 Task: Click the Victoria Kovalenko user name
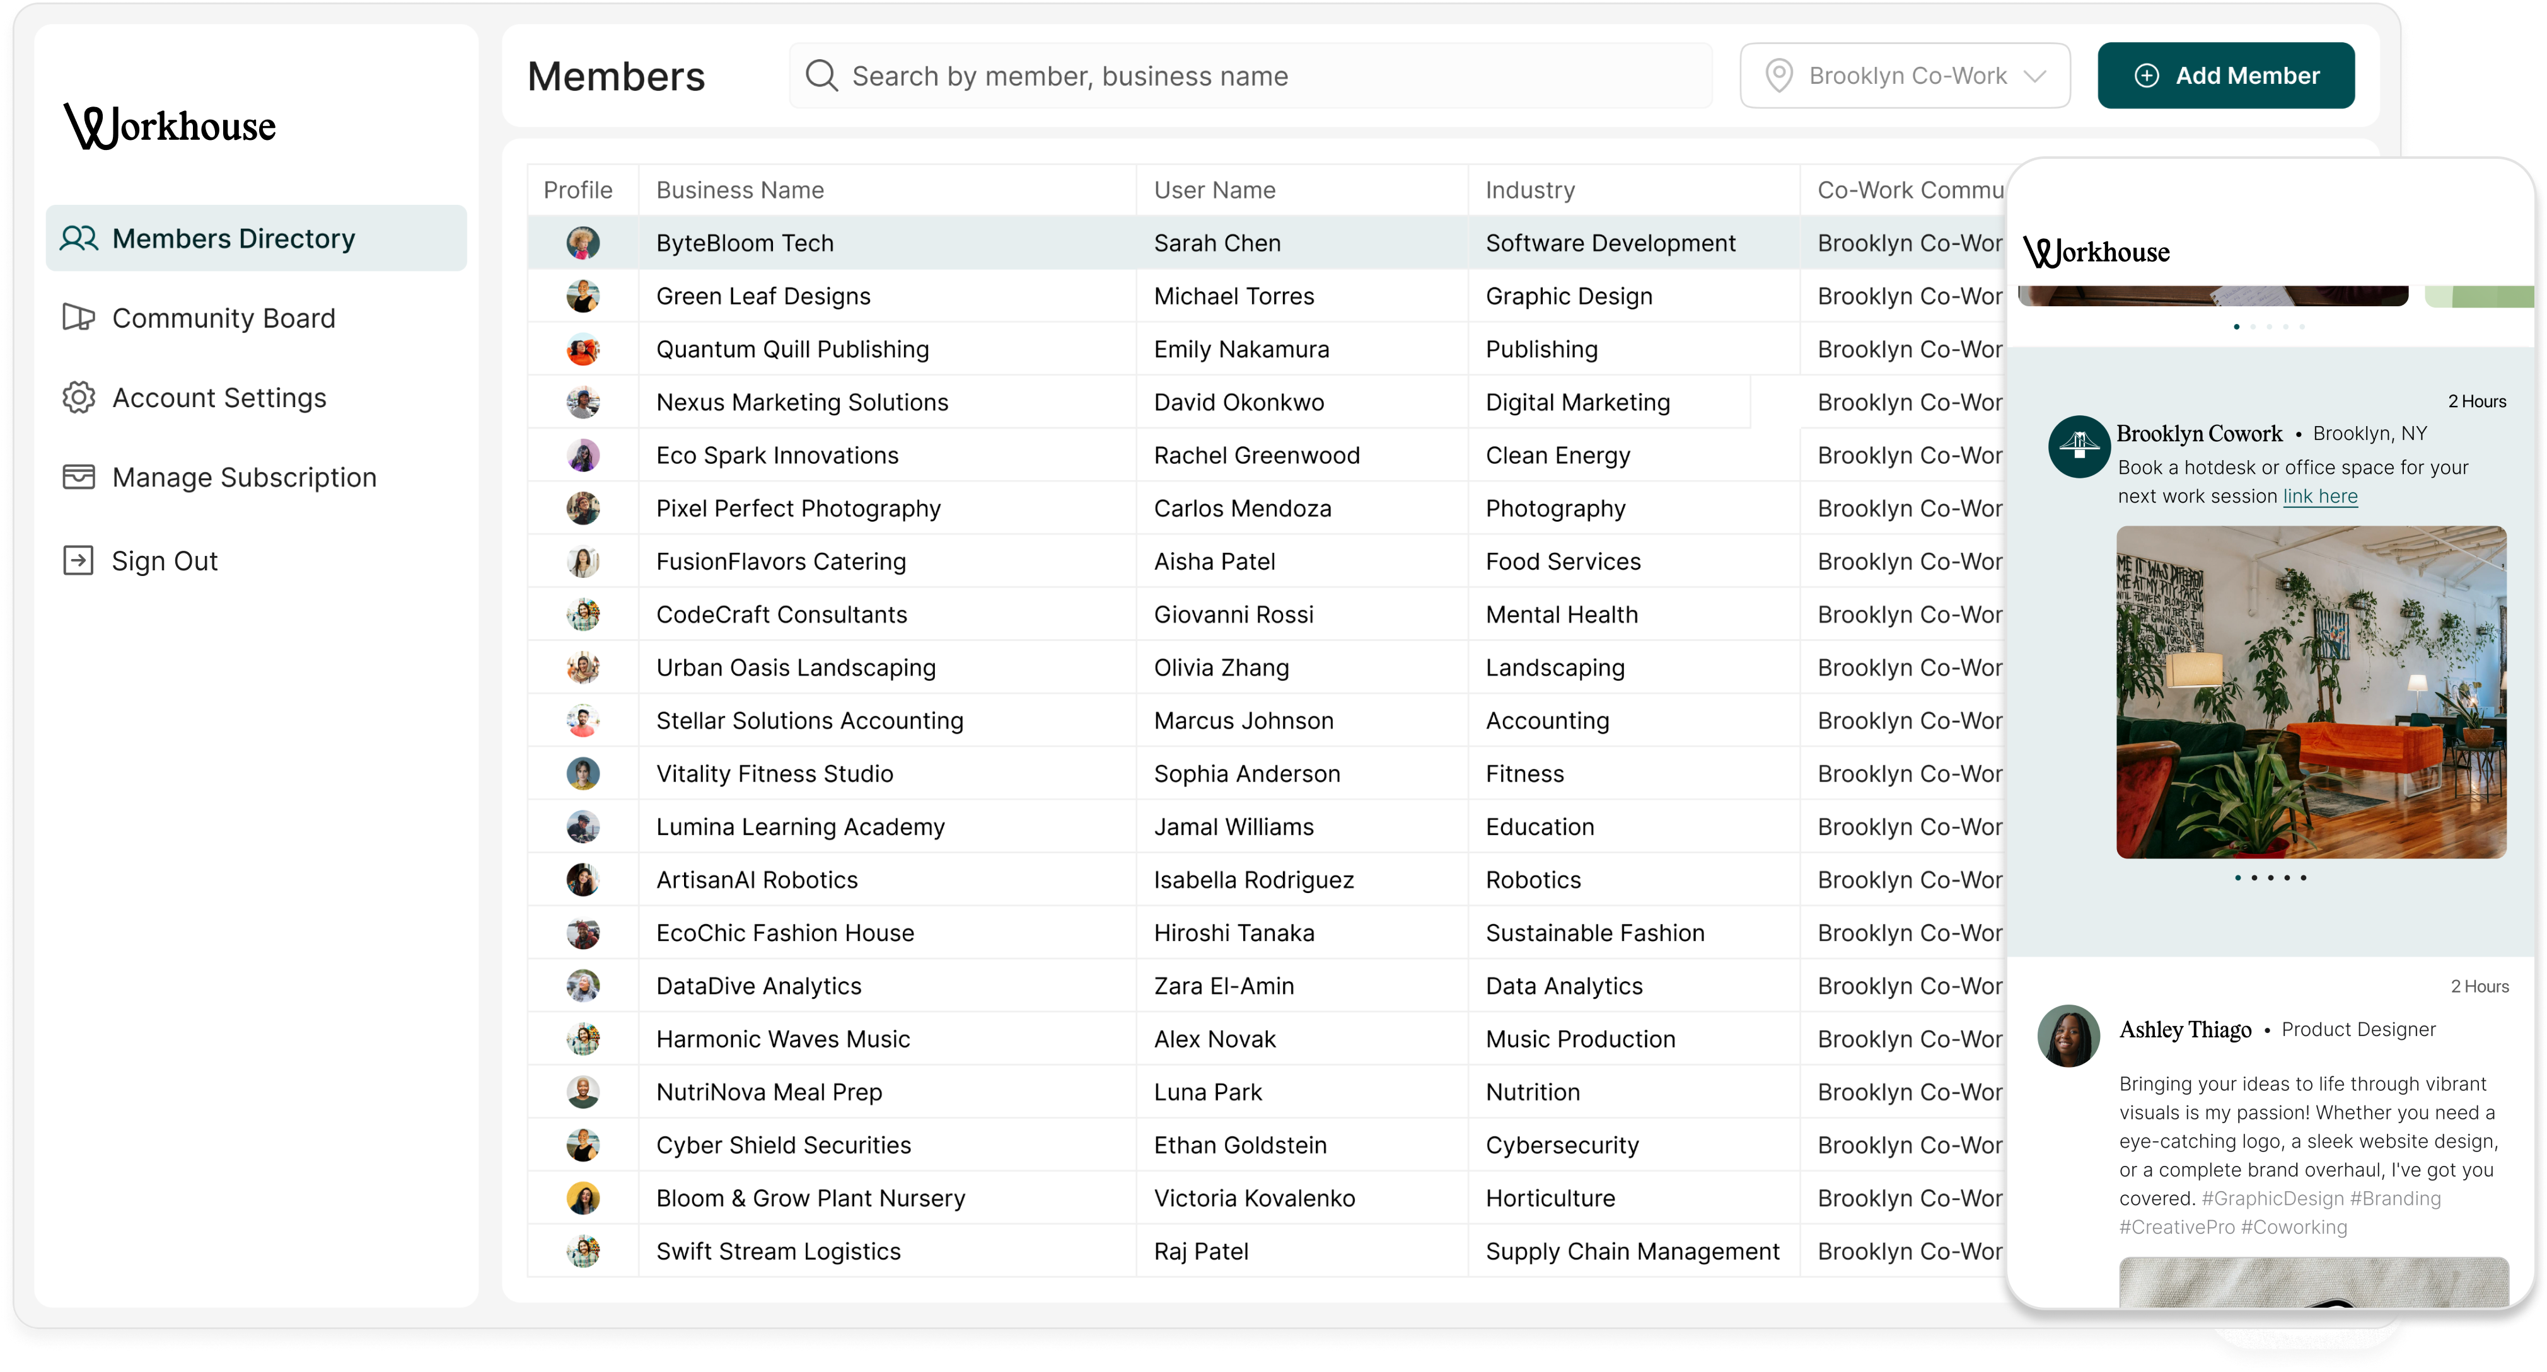[1254, 1198]
